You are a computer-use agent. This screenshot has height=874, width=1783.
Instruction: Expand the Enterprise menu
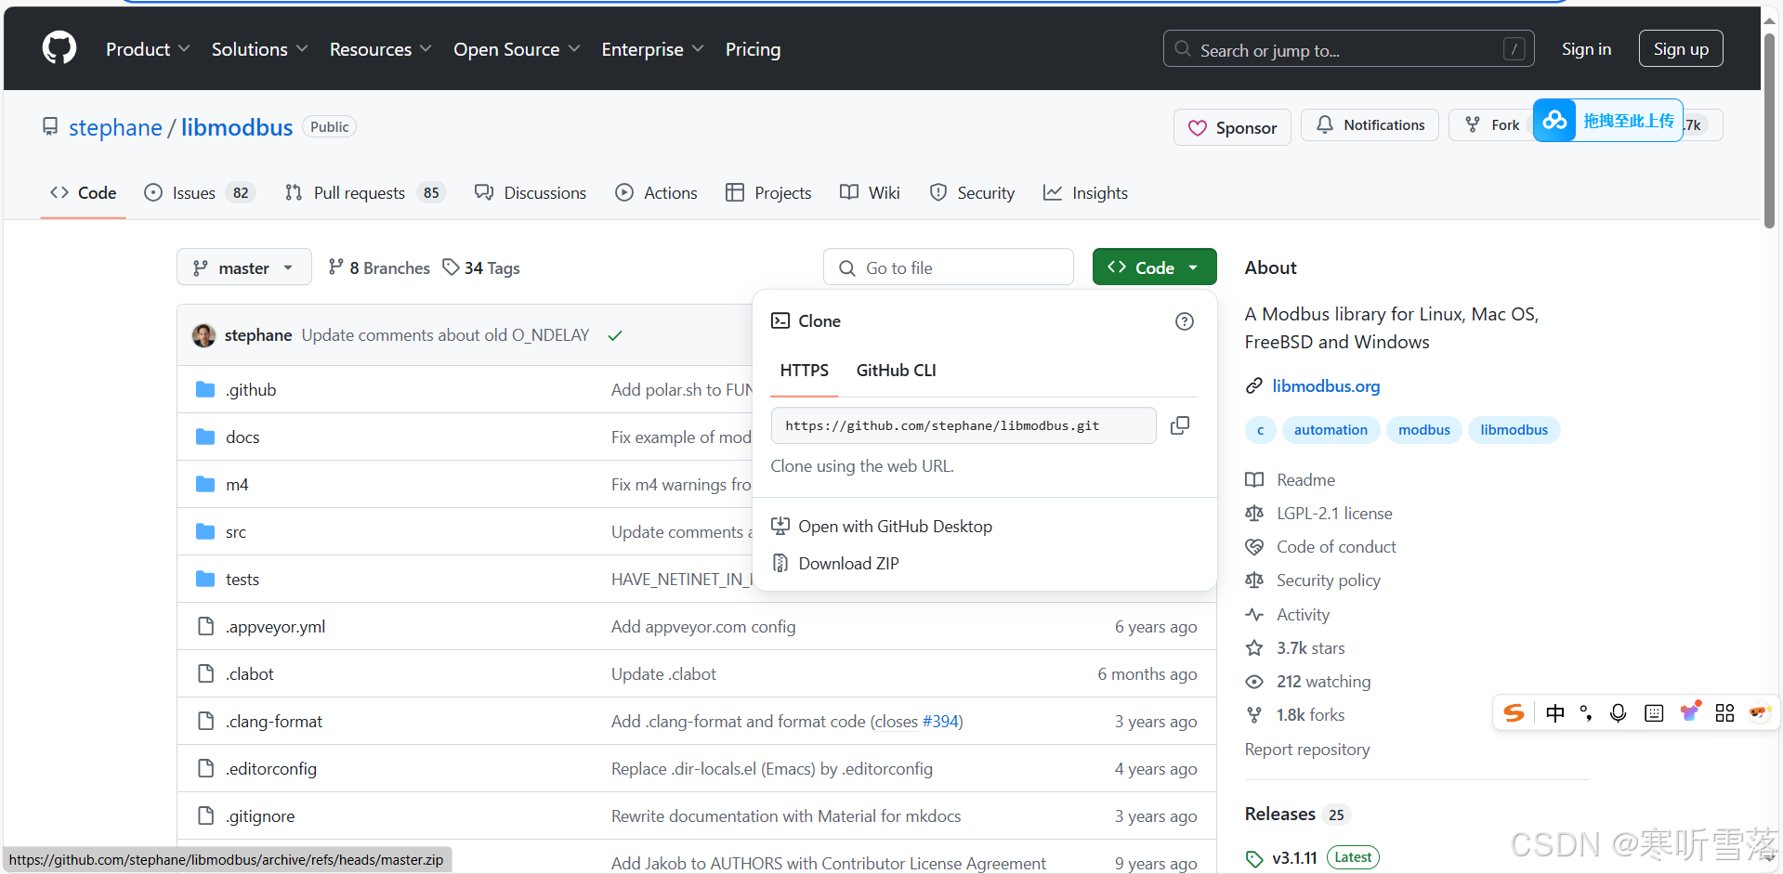click(652, 49)
